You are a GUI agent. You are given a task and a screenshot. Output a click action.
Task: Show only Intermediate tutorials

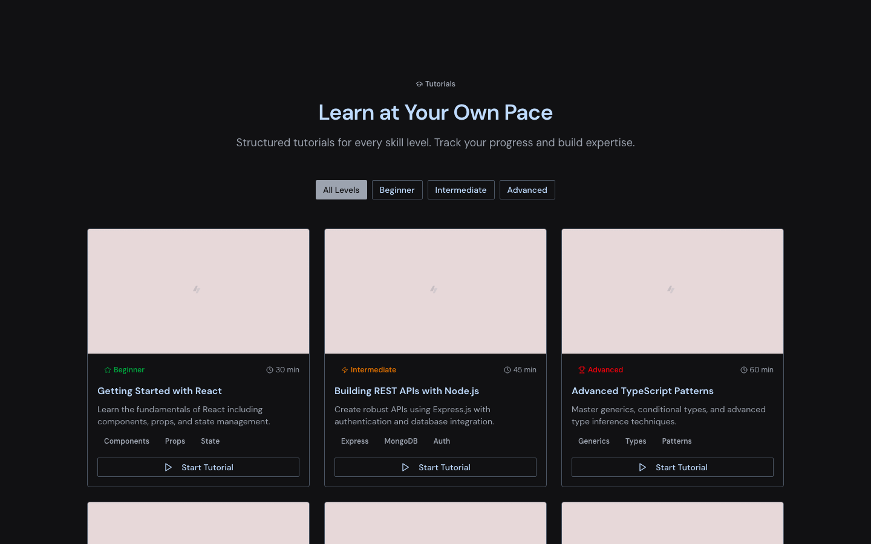point(461,190)
